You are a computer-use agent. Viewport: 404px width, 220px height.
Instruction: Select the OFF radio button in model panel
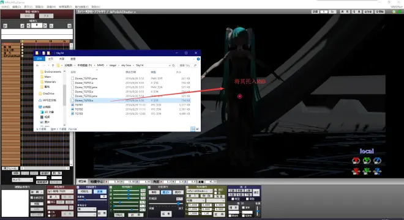(49, 216)
